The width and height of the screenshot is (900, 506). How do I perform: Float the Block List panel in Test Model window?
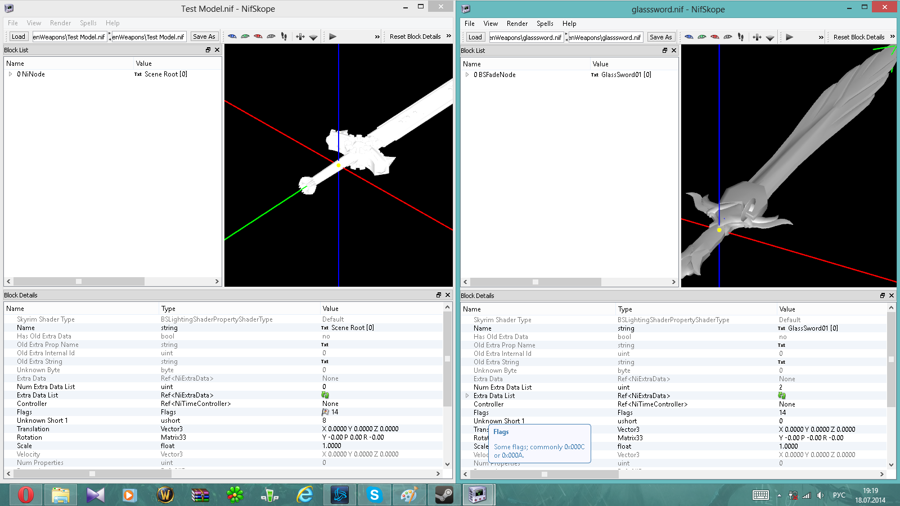click(x=208, y=50)
